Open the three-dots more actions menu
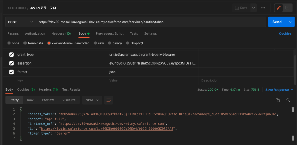297x145 pixels. (263, 8)
